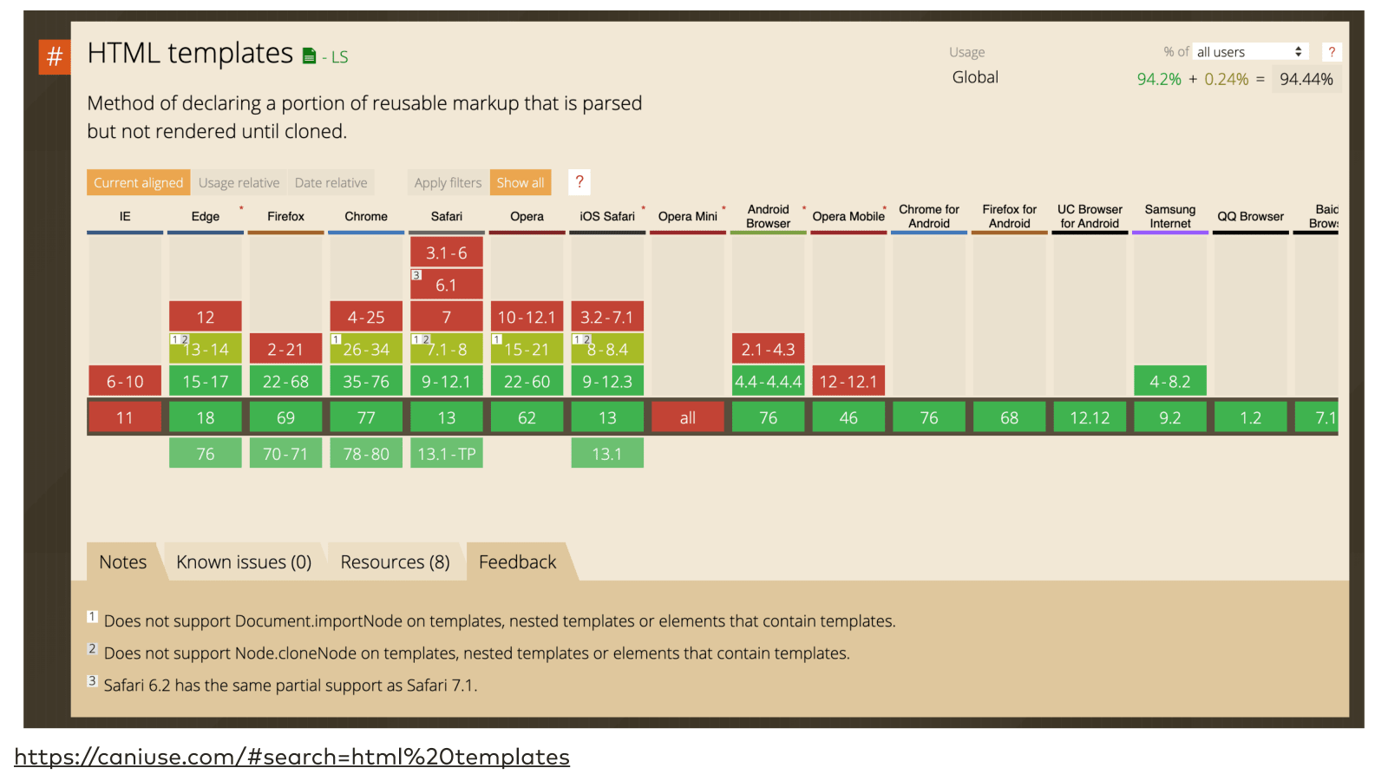Click the HTML templates heading
The height and width of the screenshot is (781, 1388).
pos(190,53)
